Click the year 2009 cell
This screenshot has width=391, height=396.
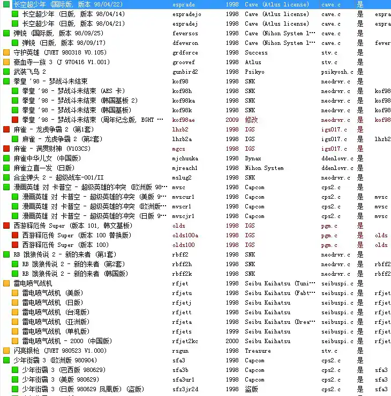(232, 120)
